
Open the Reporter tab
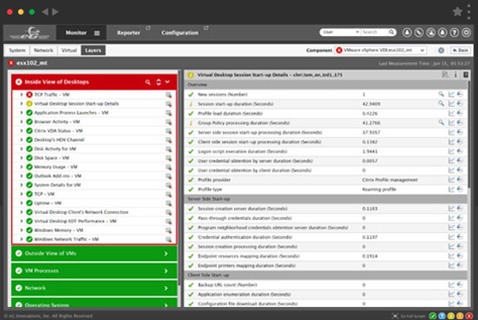tap(128, 33)
